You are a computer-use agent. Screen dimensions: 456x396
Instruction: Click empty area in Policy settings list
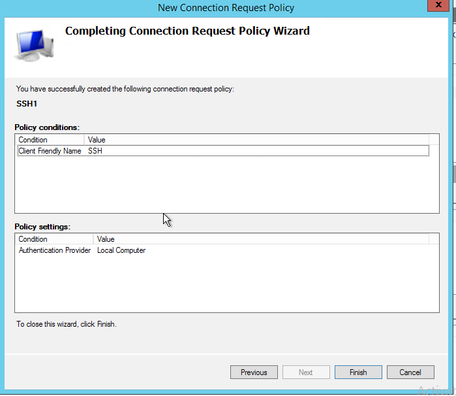click(x=226, y=284)
